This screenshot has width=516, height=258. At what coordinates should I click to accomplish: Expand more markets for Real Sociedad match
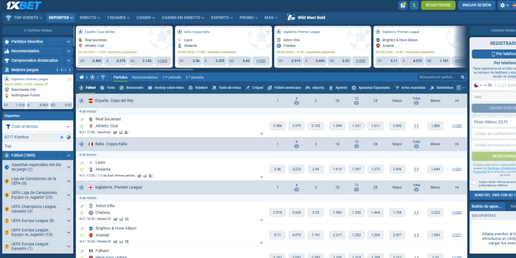click(261, 134)
